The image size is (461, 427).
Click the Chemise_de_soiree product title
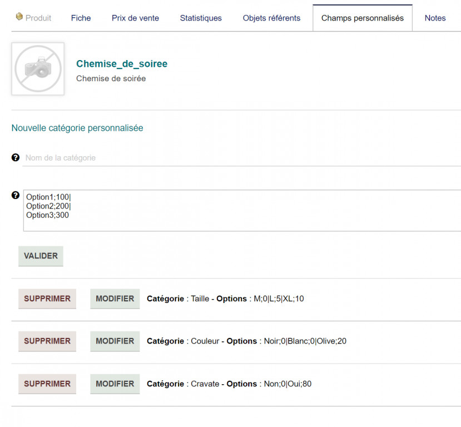122,64
